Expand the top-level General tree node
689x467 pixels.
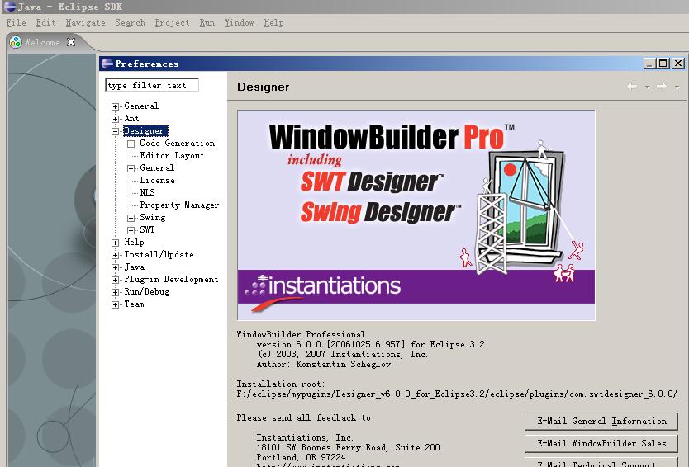pyautogui.click(x=115, y=106)
